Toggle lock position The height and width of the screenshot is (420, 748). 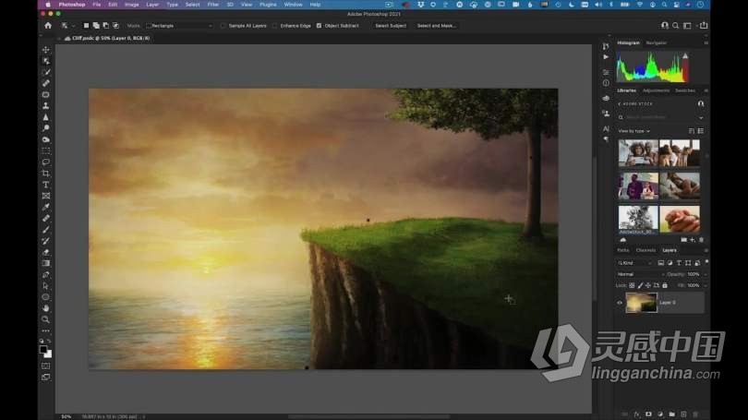point(648,285)
